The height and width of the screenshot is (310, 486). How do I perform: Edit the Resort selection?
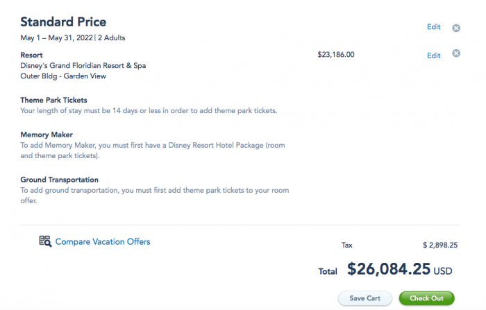point(434,55)
